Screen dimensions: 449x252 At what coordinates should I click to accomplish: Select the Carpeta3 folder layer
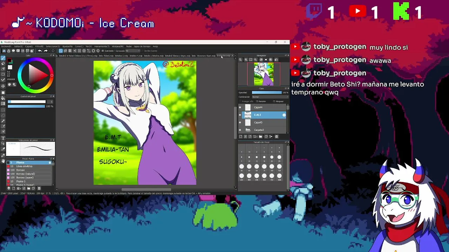(x=262, y=130)
